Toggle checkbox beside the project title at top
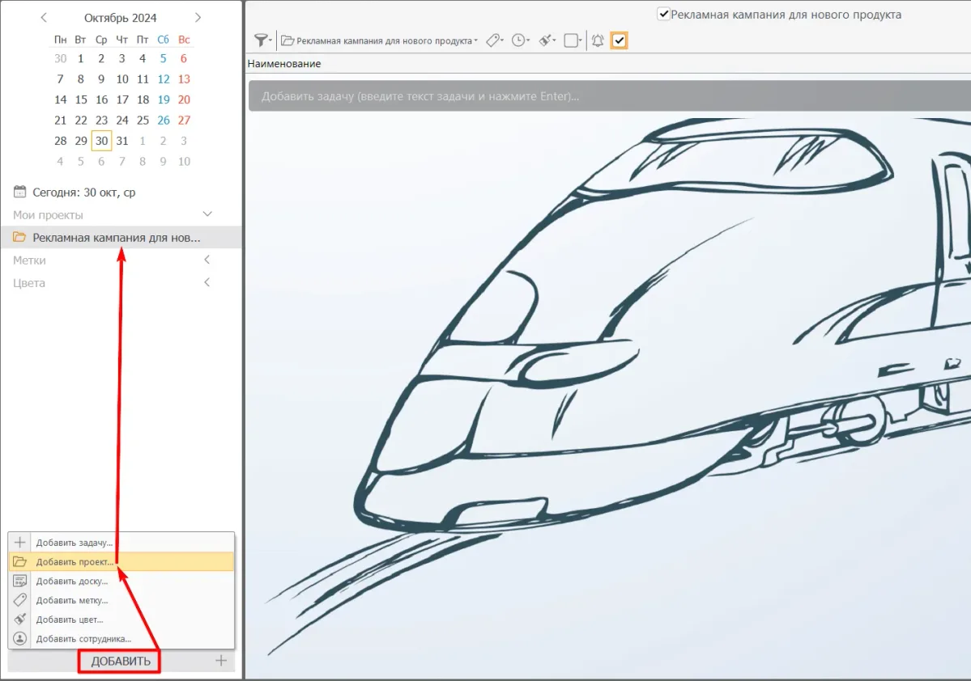The width and height of the screenshot is (971, 681). pos(663,15)
